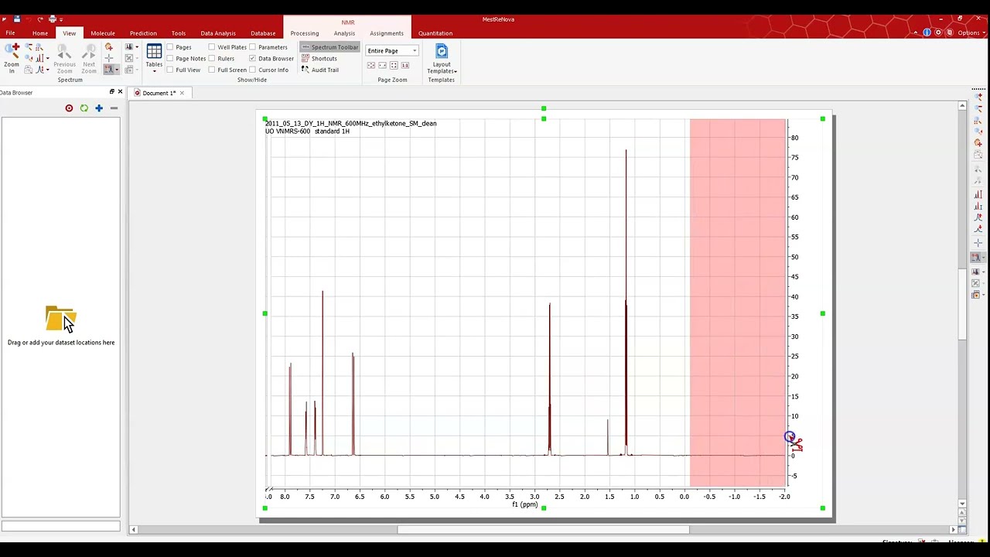Viewport: 990px width, 557px height.
Task: Click the Zoom In button in the ribbon
Action: coord(12,58)
